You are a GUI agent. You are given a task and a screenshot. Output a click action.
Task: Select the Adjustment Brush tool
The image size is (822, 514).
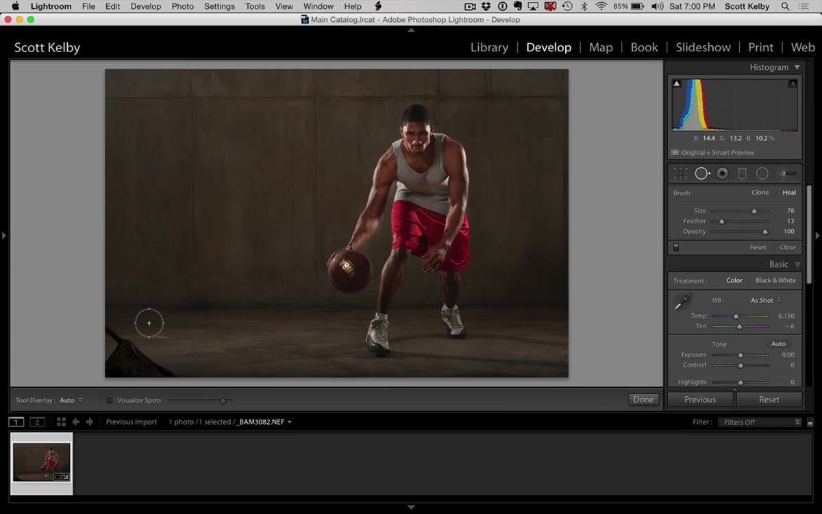click(x=787, y=173)
